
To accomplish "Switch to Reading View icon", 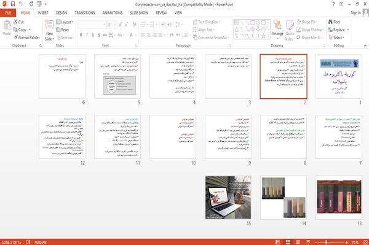I will point(298,242).
